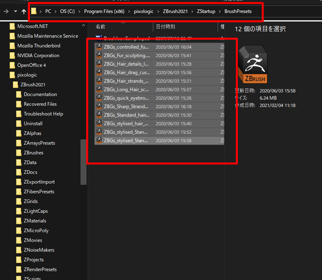
Task: Click the ZLightCaps folder icon
Action: [x=19, y=211]
